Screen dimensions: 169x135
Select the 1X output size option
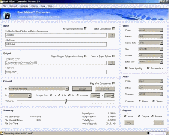[51, 95]
